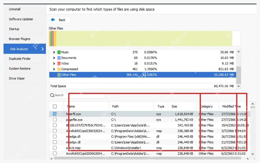The image size is (260, 163).
Task: Toggle the select-all checkbox in header
Action: [55, 106]
